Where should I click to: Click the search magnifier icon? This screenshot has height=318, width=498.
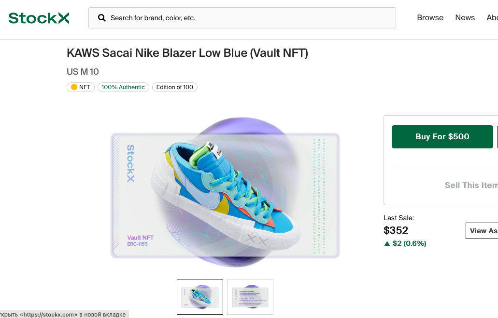point(101,18)
